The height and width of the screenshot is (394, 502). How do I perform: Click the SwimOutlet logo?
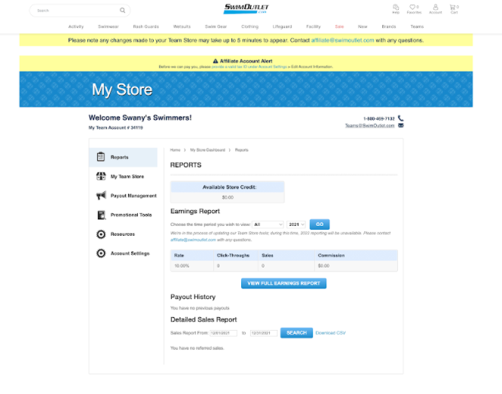click(x=246, y=8)
